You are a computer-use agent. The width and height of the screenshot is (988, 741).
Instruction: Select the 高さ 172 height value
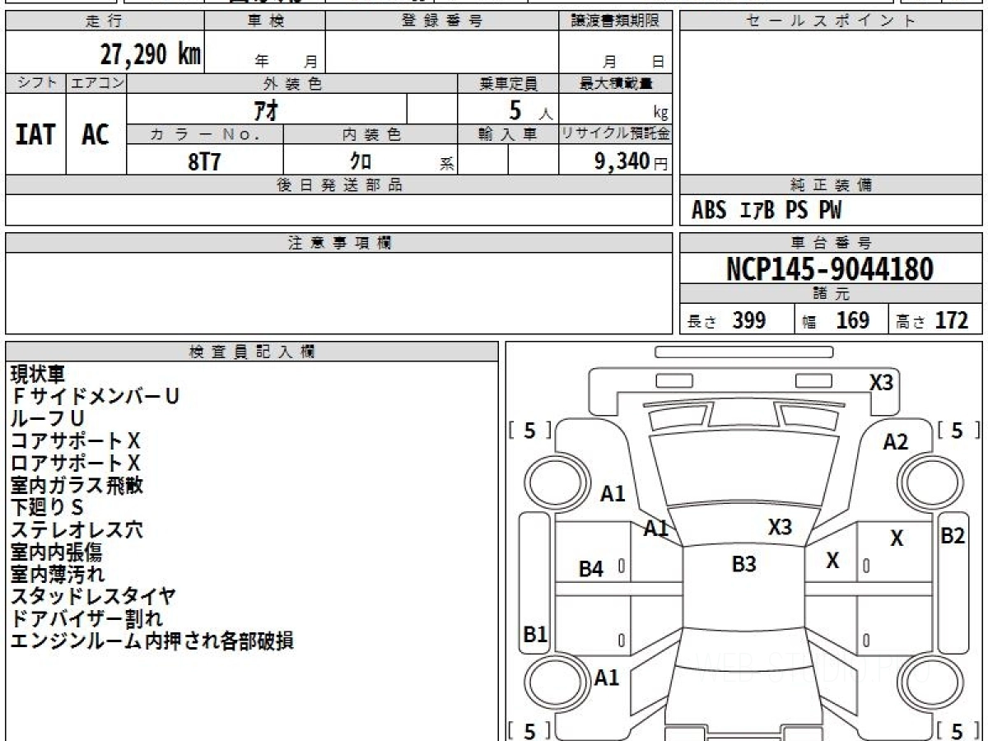[933, 320]
